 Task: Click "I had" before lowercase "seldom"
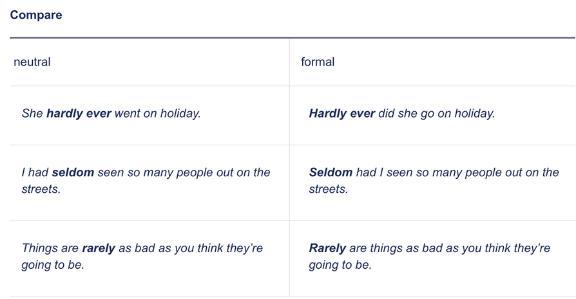point(35,172)
